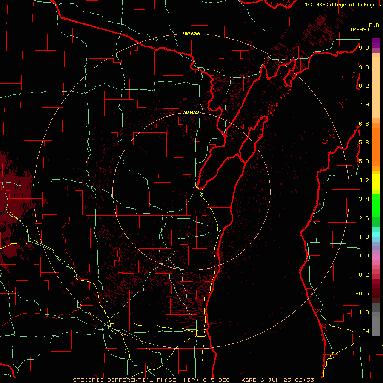
Task: Click the 2.6 scale value
Action: pyautogui.click(x=364, y=218)
